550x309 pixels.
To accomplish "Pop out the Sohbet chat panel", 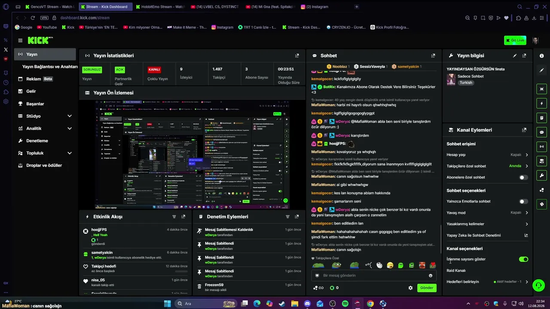I will click(x=433, y=55).
